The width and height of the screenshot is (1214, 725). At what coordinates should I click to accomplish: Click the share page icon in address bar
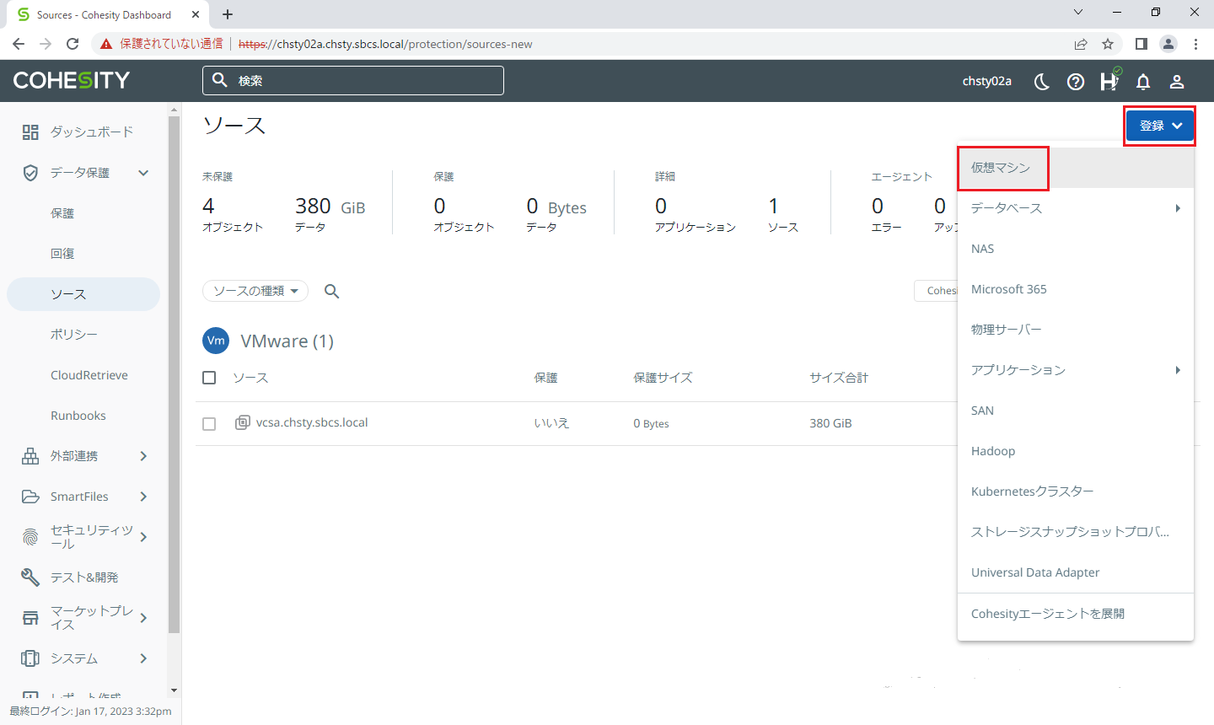pyautogui.click(x=1081, y=44)
